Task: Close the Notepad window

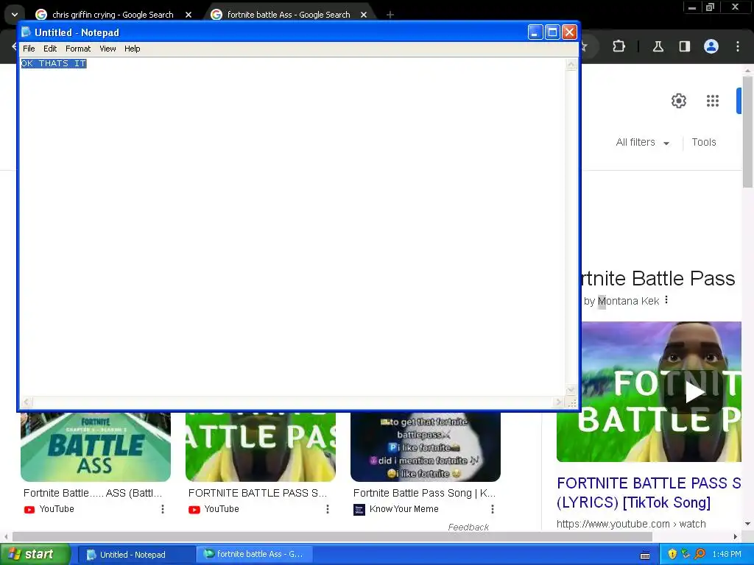Action: 569,32
